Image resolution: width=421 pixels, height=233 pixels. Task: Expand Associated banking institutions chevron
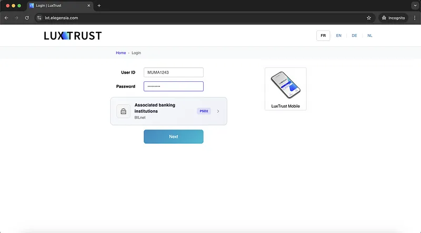click(218, 111)
